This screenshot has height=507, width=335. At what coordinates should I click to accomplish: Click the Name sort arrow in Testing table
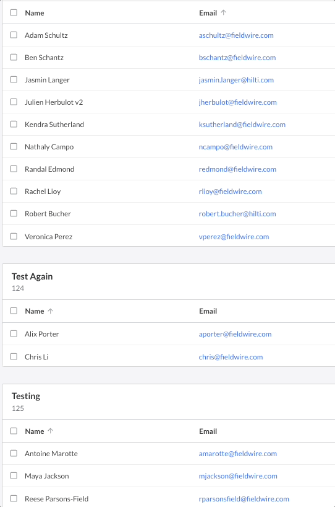[50, 431]
